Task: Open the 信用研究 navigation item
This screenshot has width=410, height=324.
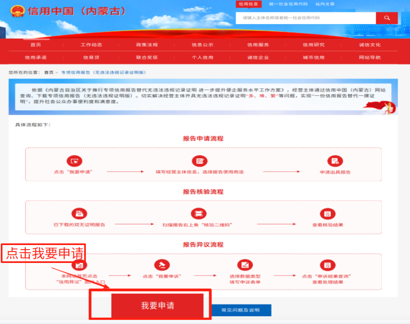Action: [x=314, y=45]
